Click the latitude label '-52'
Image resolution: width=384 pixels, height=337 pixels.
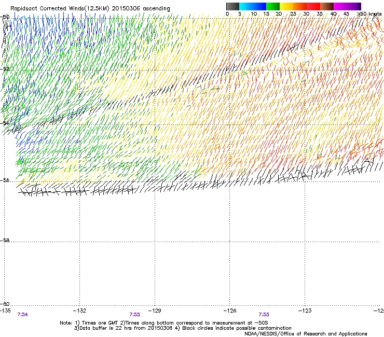pos(5,69)
